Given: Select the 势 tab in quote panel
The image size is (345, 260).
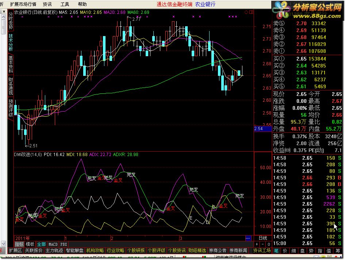Looking at the screenshot, I should pos(311,251).
